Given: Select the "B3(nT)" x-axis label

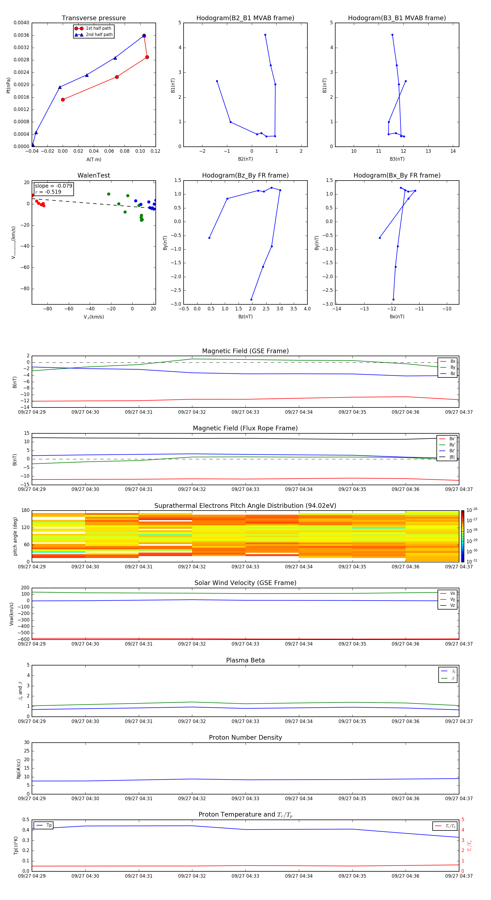Looking at the screenshot, I should coord(397,159).
